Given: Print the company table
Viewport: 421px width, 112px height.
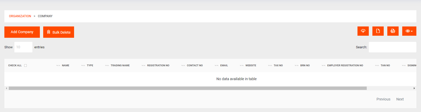Looking at the screenshot, I should point(393,31).
